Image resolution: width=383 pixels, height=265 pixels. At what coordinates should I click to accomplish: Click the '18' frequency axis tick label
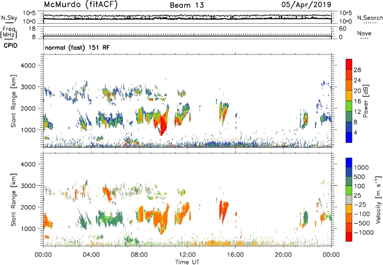click(x=32, y=29)
